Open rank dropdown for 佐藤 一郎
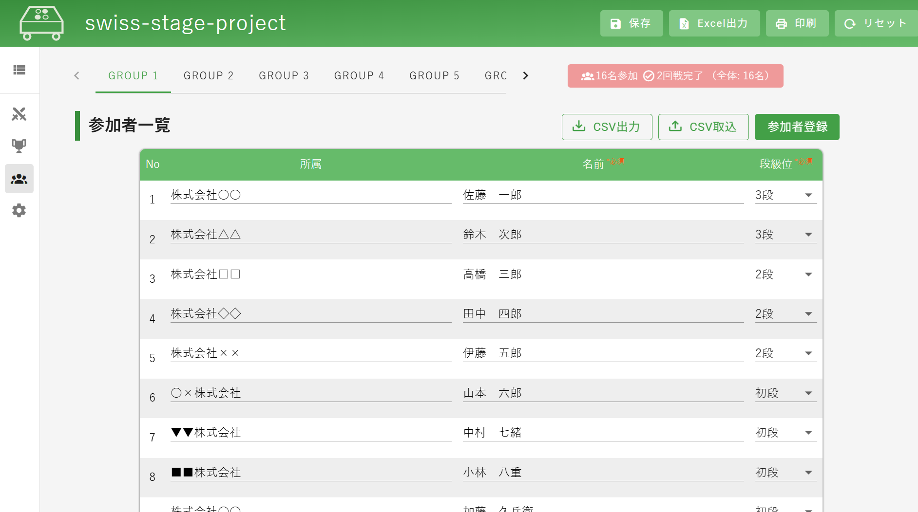Image resolution: width=918 pixels, height=512 pixels. click(785, 195)
